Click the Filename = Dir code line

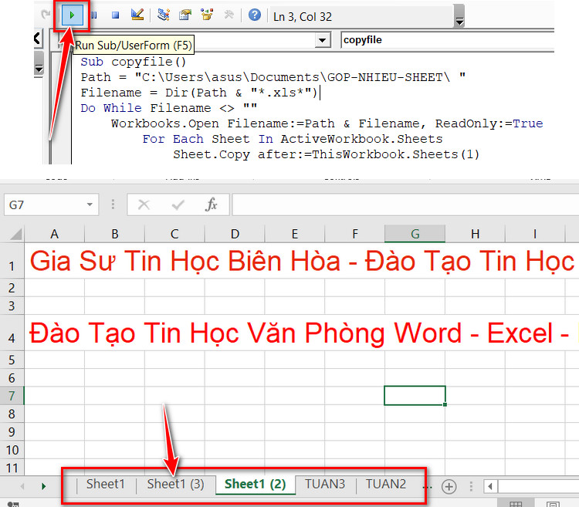click(x=199, y=93)
